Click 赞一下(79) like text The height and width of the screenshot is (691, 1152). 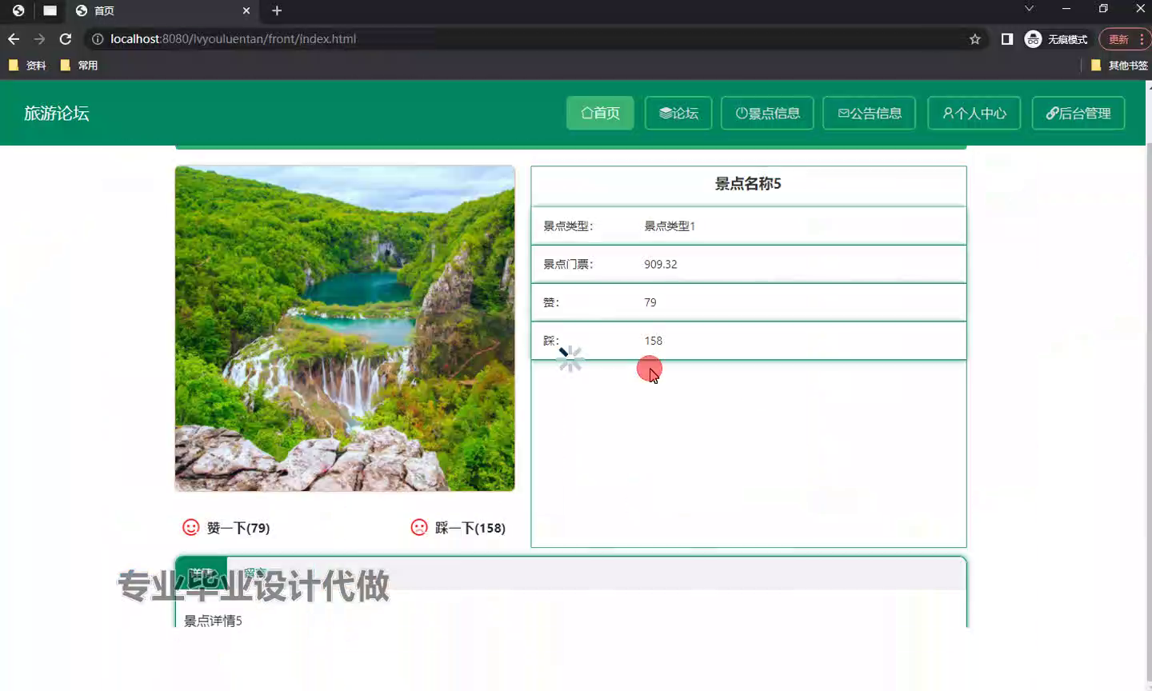238,528
